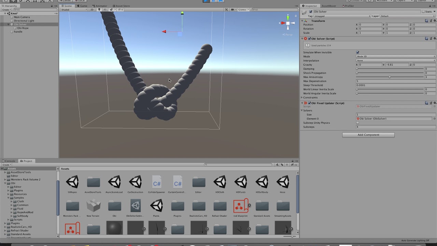Adjust the Damping slider
The height and width of the screenshot is (246, 437).
tap(390, 69)
